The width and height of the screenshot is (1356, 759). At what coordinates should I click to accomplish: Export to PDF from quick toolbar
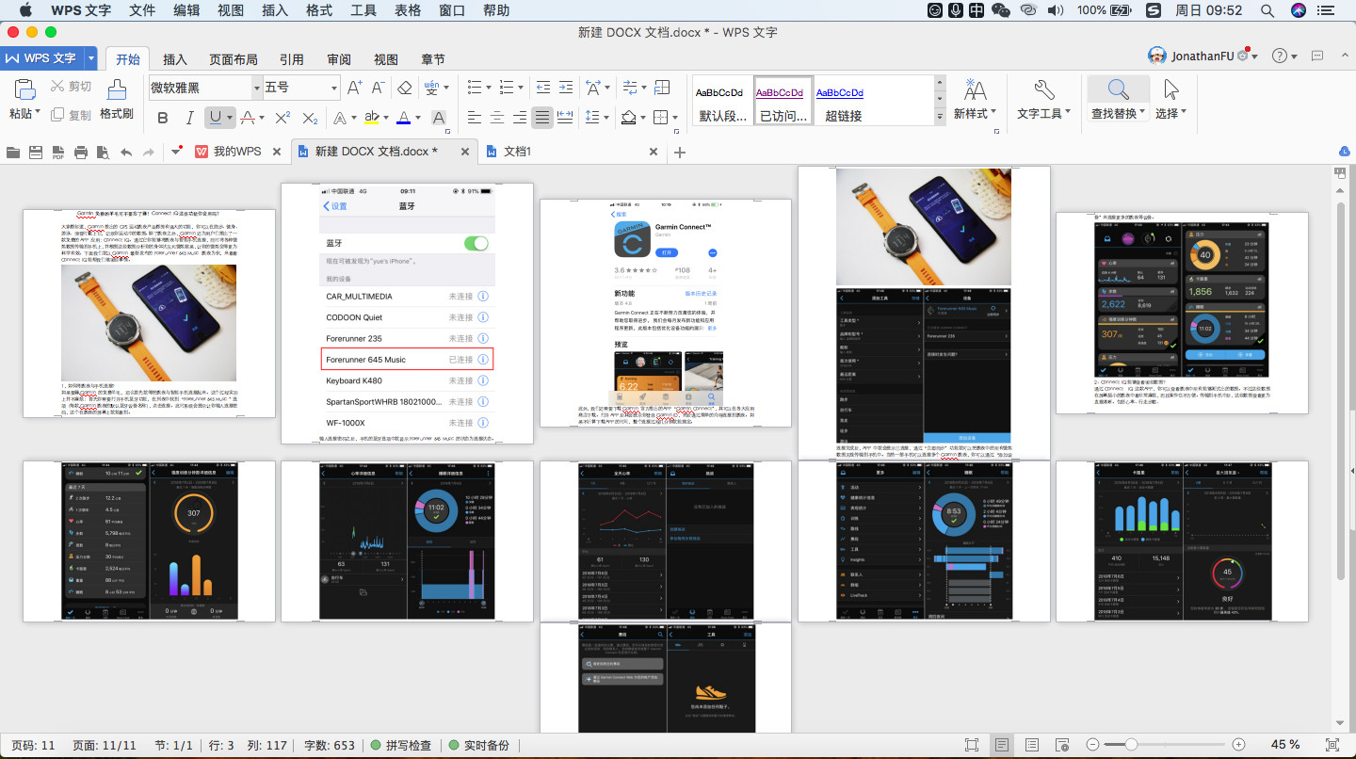pos(58,152)
